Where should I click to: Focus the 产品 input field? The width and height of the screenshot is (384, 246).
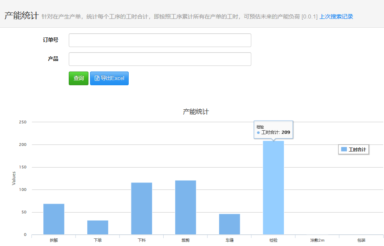pos(160,59)
